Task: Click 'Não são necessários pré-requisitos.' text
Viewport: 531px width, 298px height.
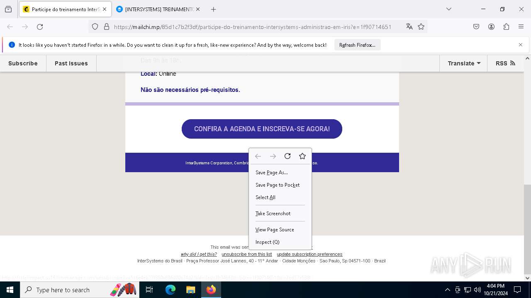Action: [190, 90]
